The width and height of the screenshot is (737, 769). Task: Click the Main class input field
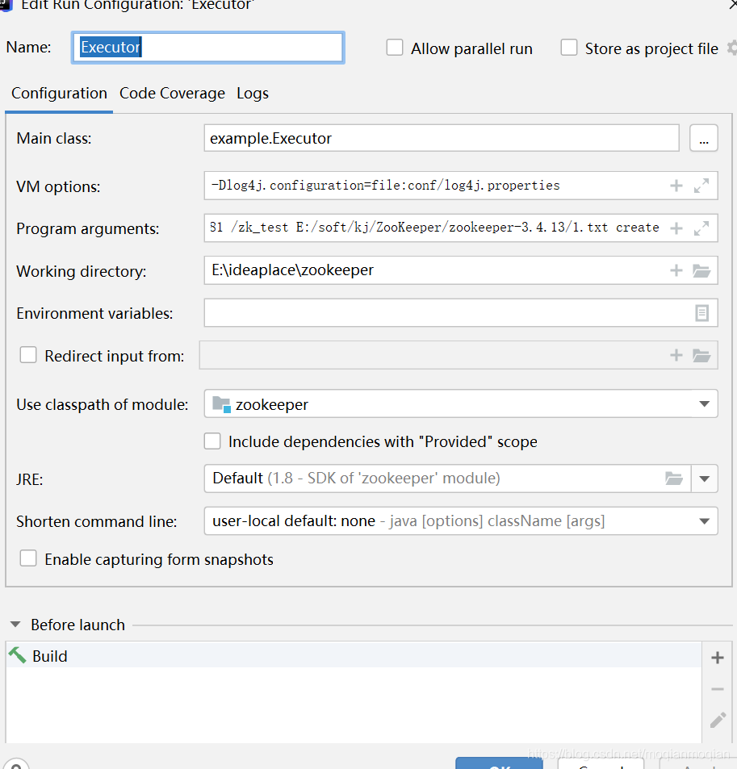pyautogui.click(x=442, y=138)
